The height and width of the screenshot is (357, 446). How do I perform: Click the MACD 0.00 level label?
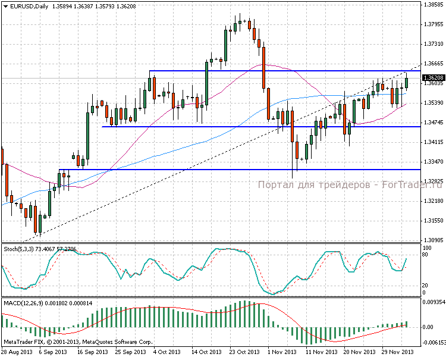428,327
